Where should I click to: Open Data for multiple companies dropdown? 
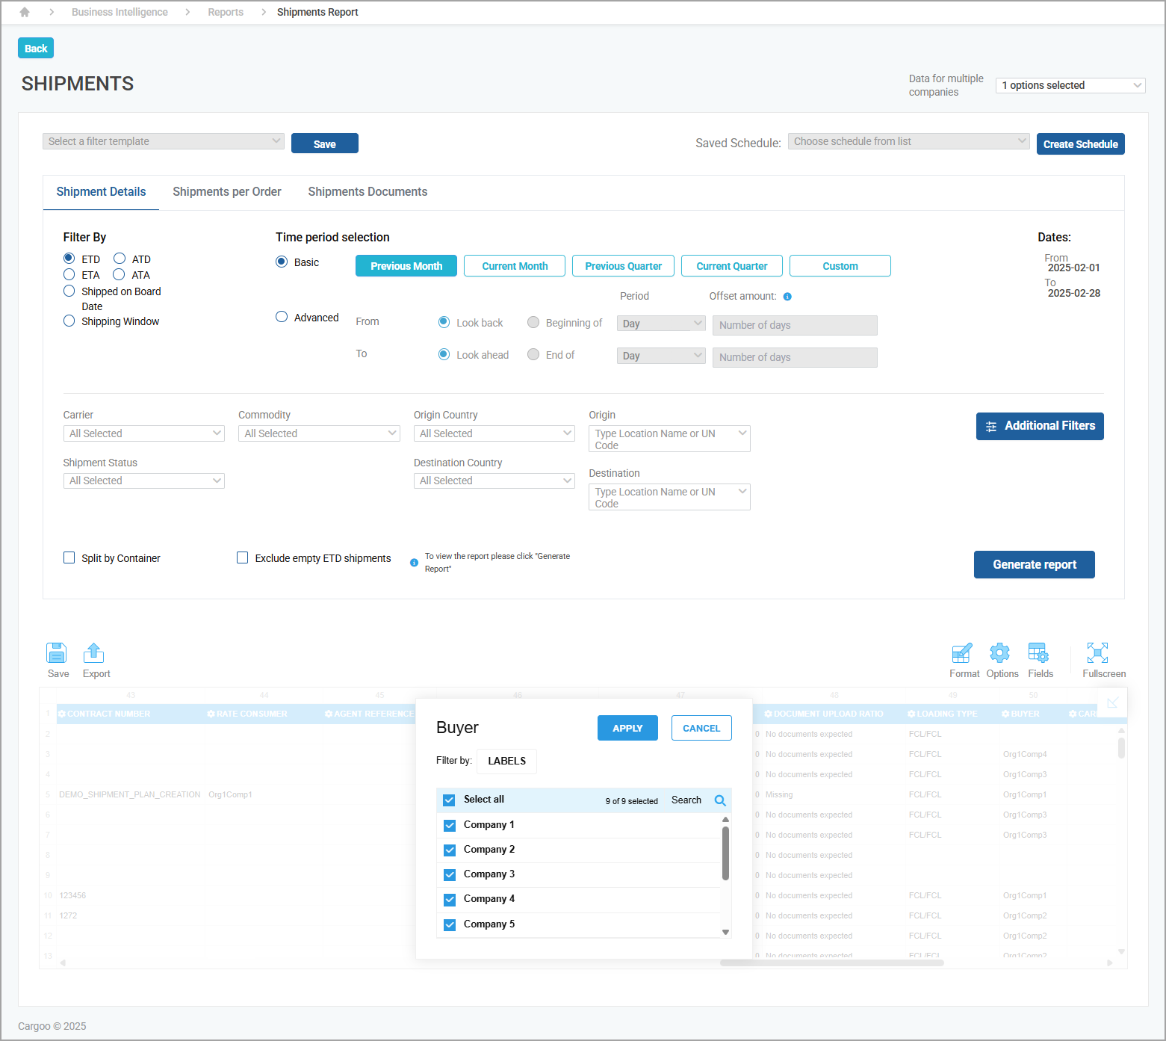pos(1070,85)
